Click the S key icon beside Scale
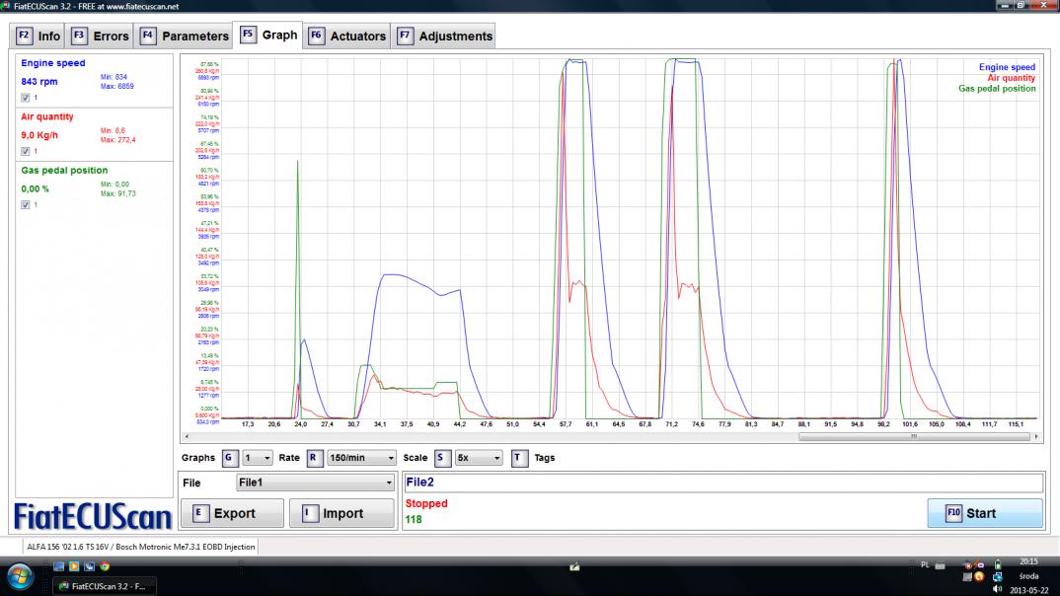The image size is (1060, 596). click(x=442, y=458)
